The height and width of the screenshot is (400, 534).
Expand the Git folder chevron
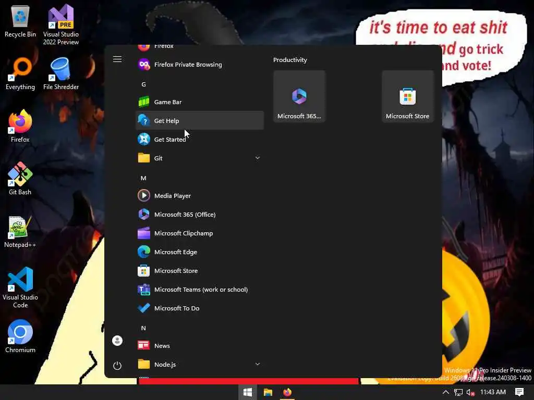[258, 158]
